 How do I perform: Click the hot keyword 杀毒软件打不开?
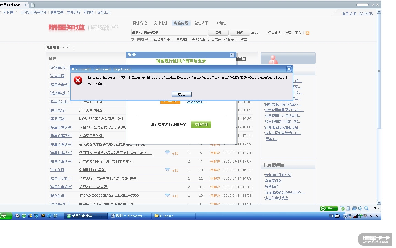pyautogui.click(x=162, y=39)
